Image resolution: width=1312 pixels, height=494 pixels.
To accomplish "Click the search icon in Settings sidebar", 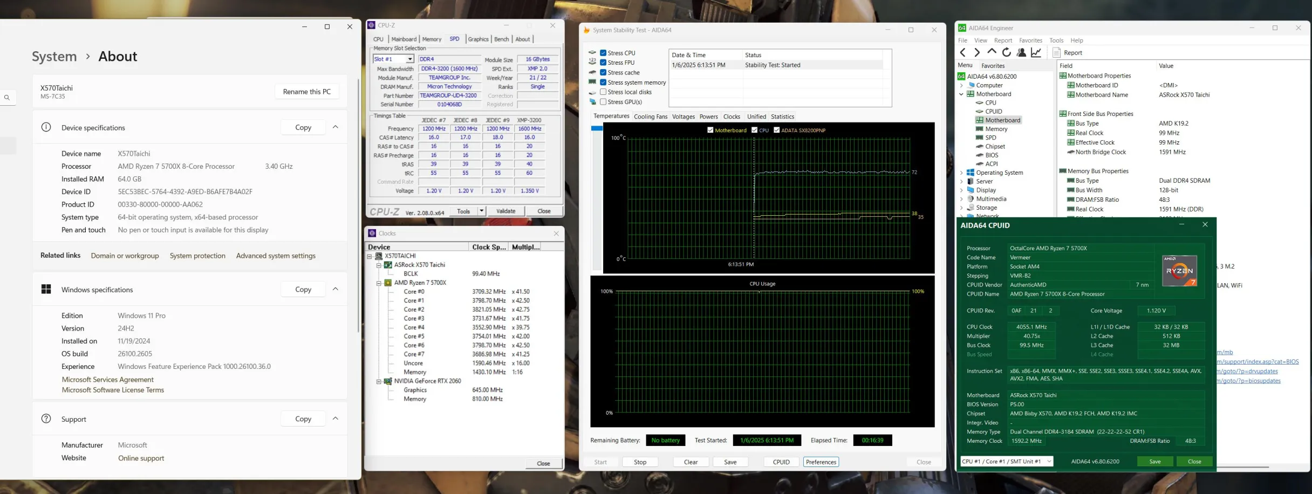I will (7, 98).
